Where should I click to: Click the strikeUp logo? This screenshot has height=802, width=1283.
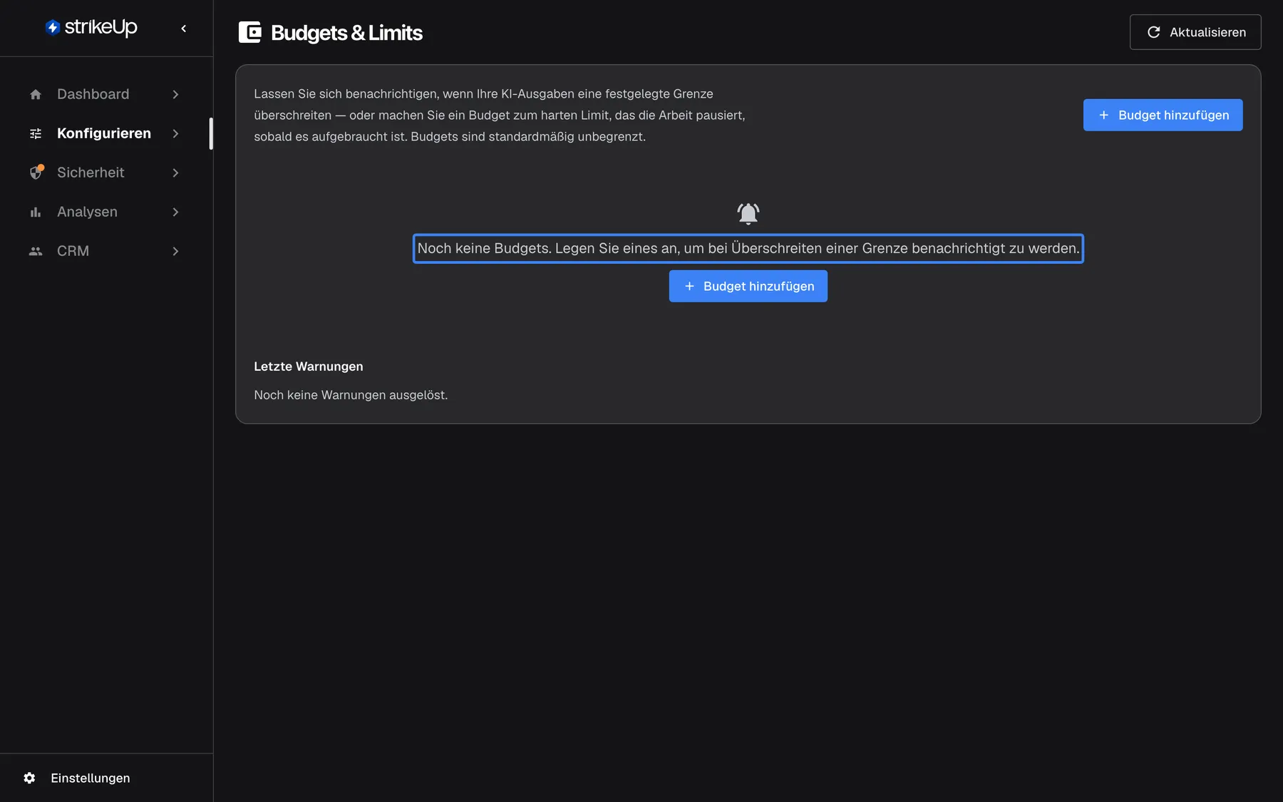pos(91,28)
